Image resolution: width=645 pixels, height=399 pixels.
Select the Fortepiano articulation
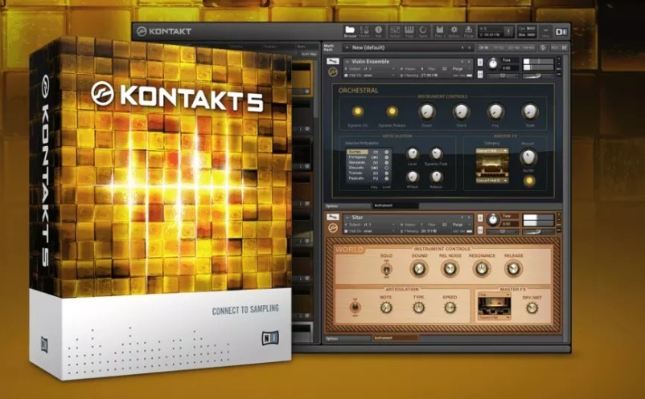point(357,157)
